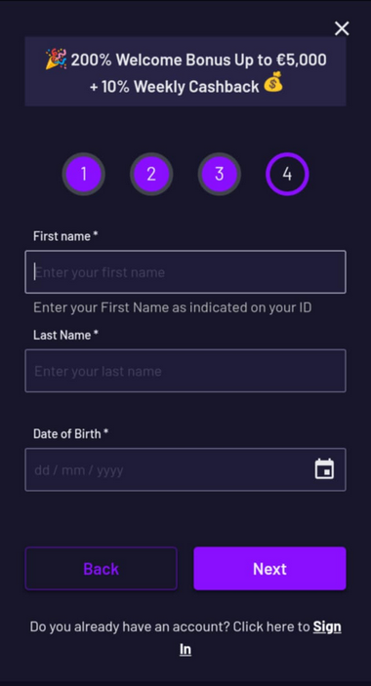The height and width of the screenshot is (686, 371).
Task: Close the registration dialog with the X
Action: 342,29
